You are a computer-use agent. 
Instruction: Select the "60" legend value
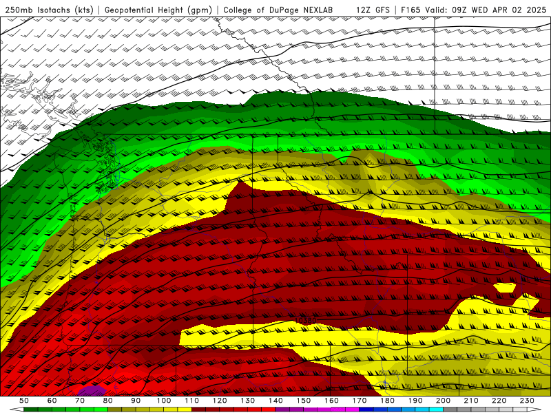(52, 401)
